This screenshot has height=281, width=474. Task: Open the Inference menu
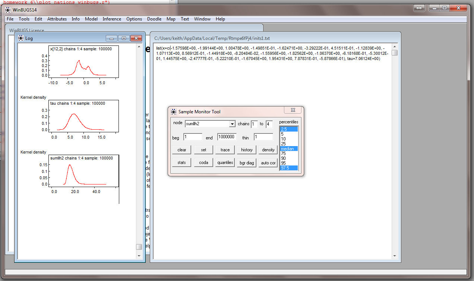coord(112,19)
